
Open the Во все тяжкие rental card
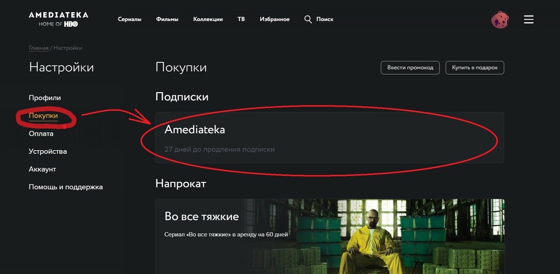coord(329,236)
